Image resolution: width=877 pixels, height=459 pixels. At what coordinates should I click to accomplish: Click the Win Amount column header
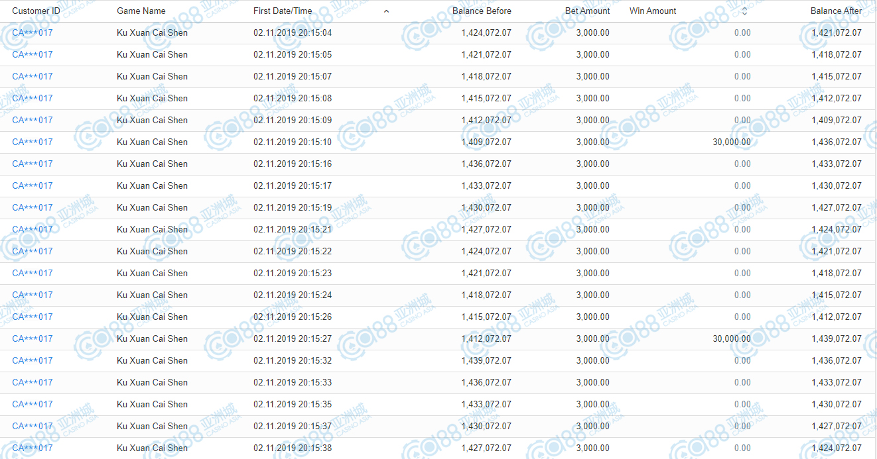[x=653, y=11]
